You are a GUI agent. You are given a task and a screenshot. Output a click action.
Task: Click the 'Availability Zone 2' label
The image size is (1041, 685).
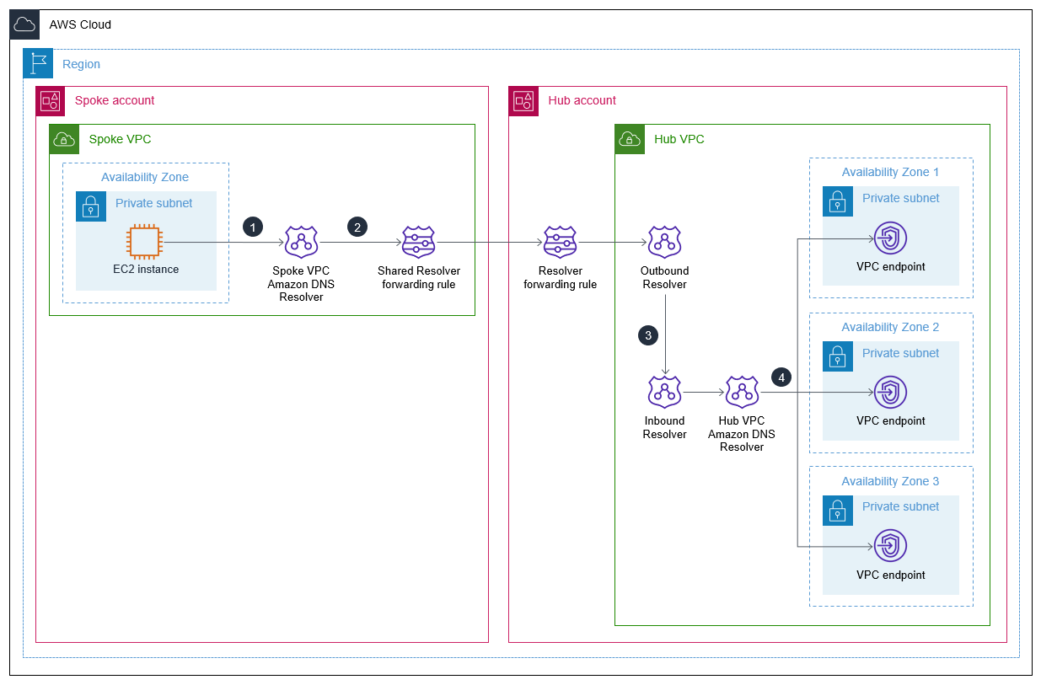click(x=890, y=327)
